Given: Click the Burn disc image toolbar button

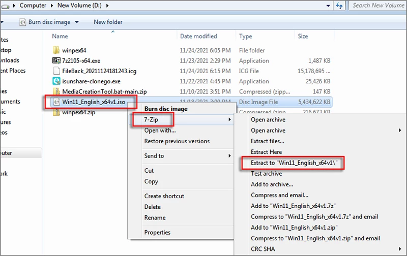Looking at the screenshot, I should tap(49, 22).
